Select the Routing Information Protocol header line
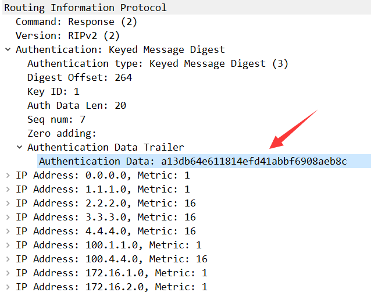Viewport: 371px width, 292px height. pos(85,8)
